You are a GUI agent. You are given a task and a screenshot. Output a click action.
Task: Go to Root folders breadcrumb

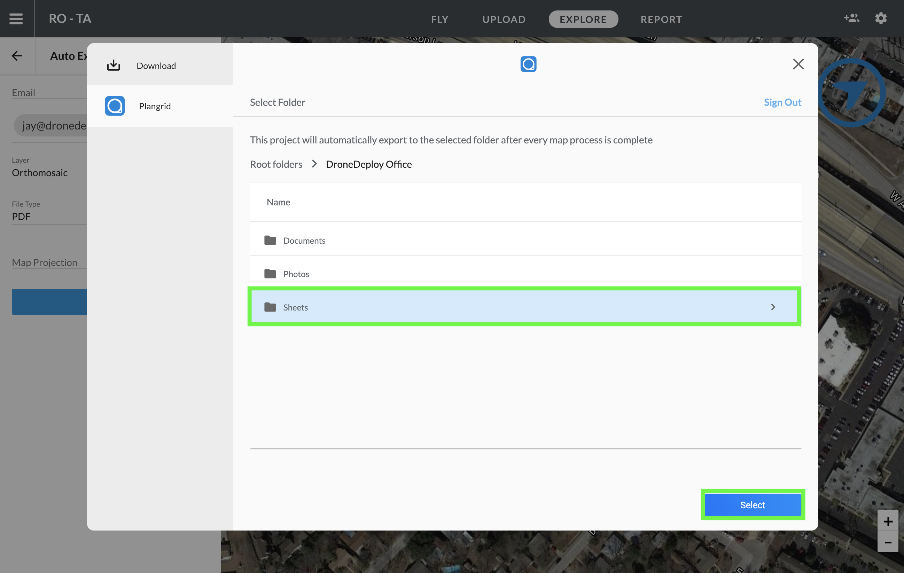pos(276,164)
